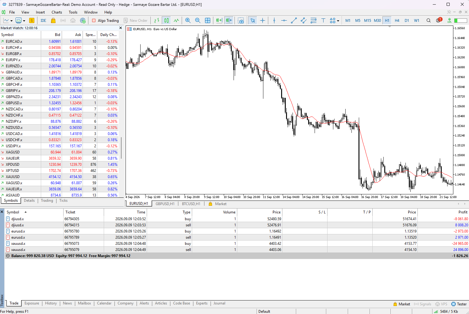Switch to GBPUSD,H1 chart tab
This screenshot has width=469, height=314.
click(x=165, y=204)
